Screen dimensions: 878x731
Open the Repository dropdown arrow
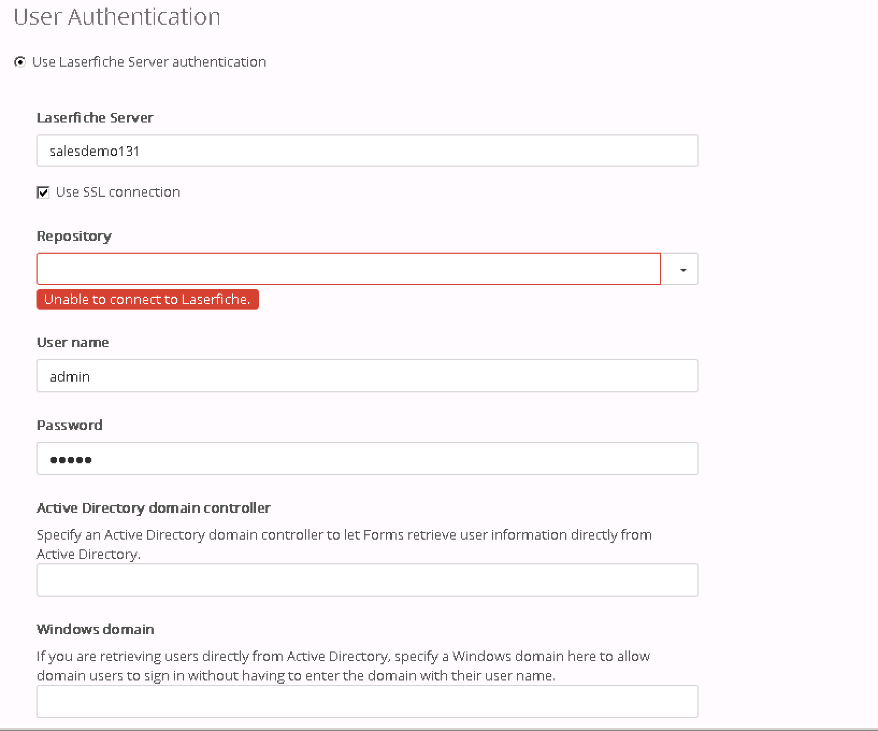point(680,269)
